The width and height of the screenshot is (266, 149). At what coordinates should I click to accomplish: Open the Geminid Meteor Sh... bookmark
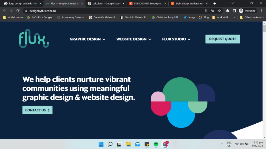point(134,17)
